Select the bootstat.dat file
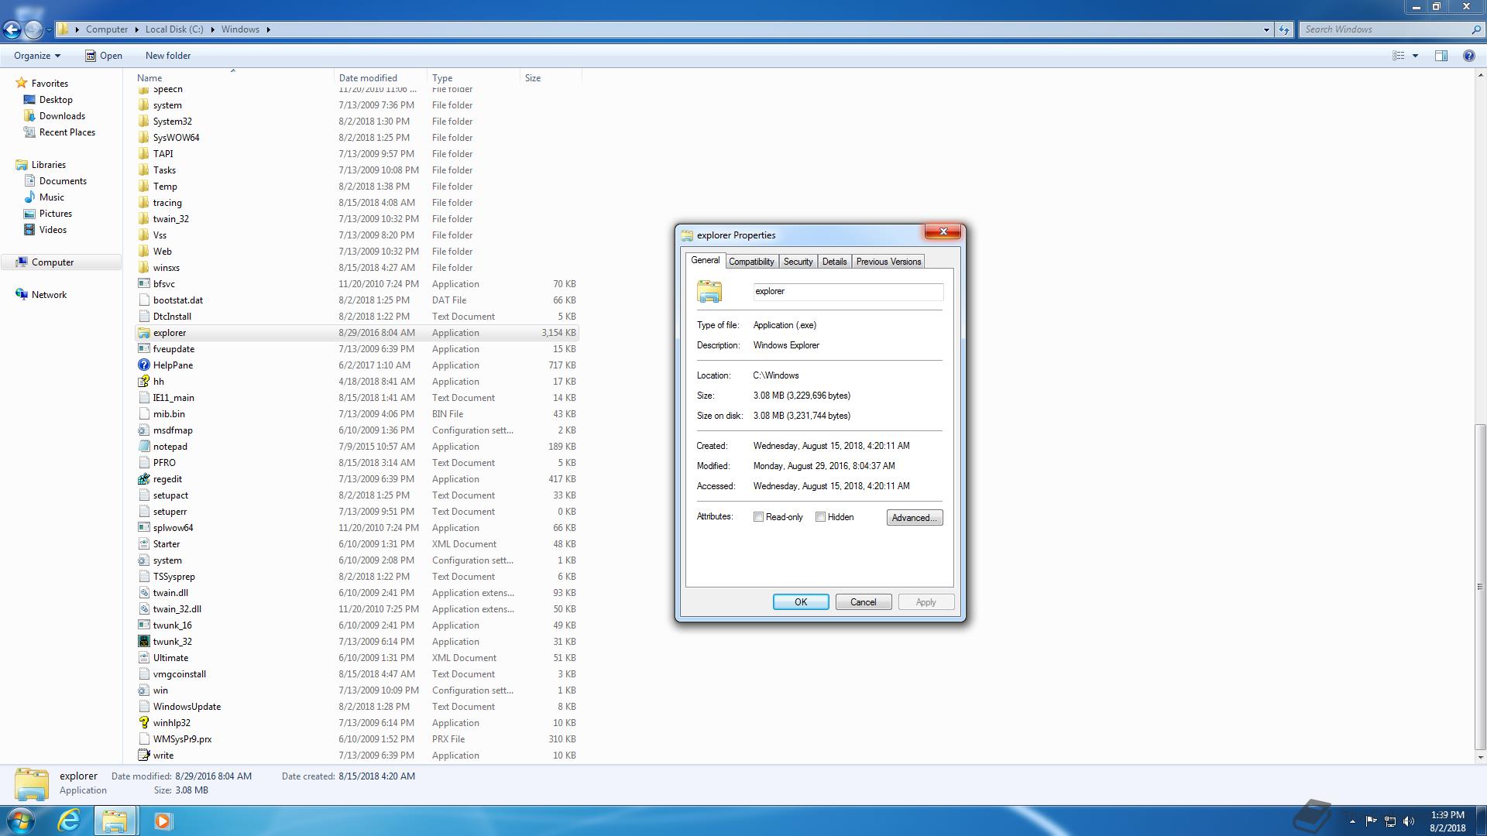 (356, 300)
